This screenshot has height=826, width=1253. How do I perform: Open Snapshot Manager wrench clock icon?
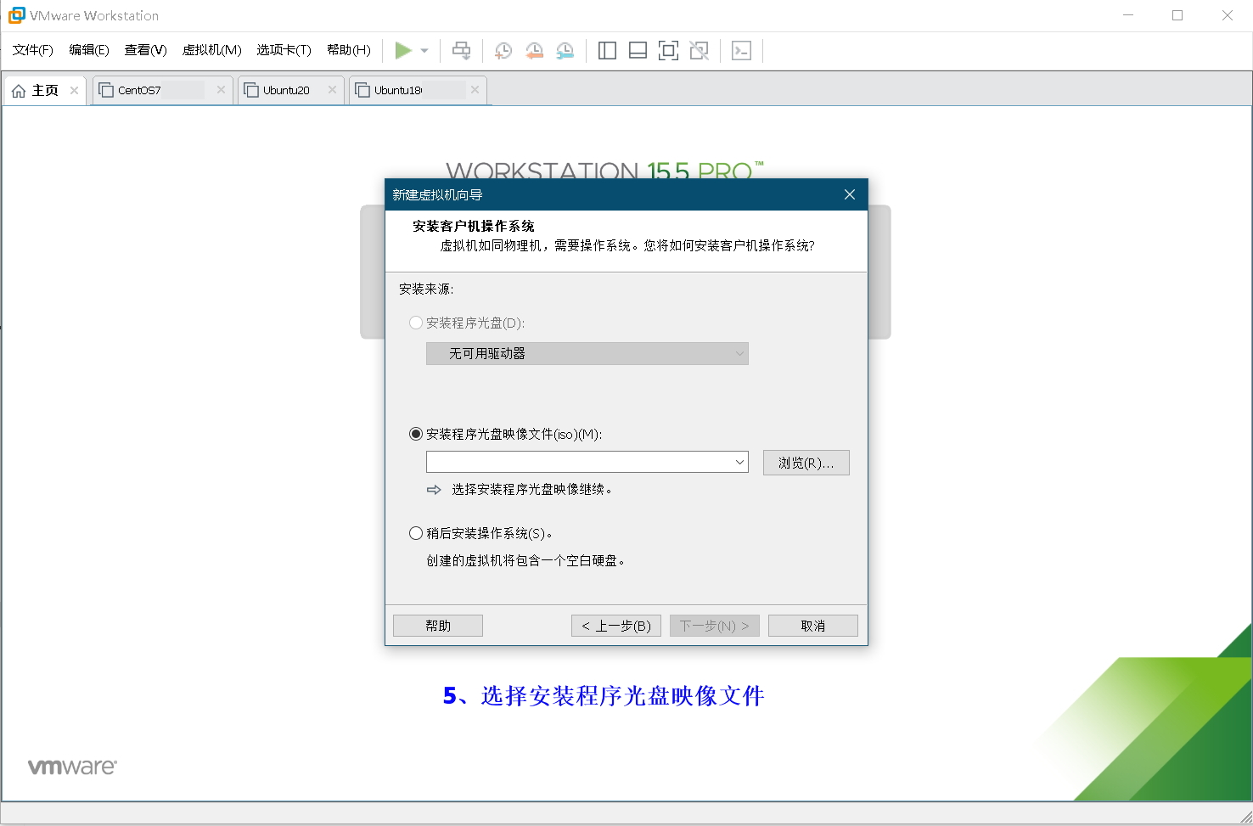[x=565, y=51]
